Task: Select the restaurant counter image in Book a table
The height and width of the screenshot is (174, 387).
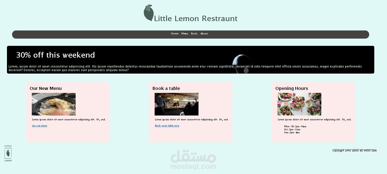Action: (x=176, y=104)
